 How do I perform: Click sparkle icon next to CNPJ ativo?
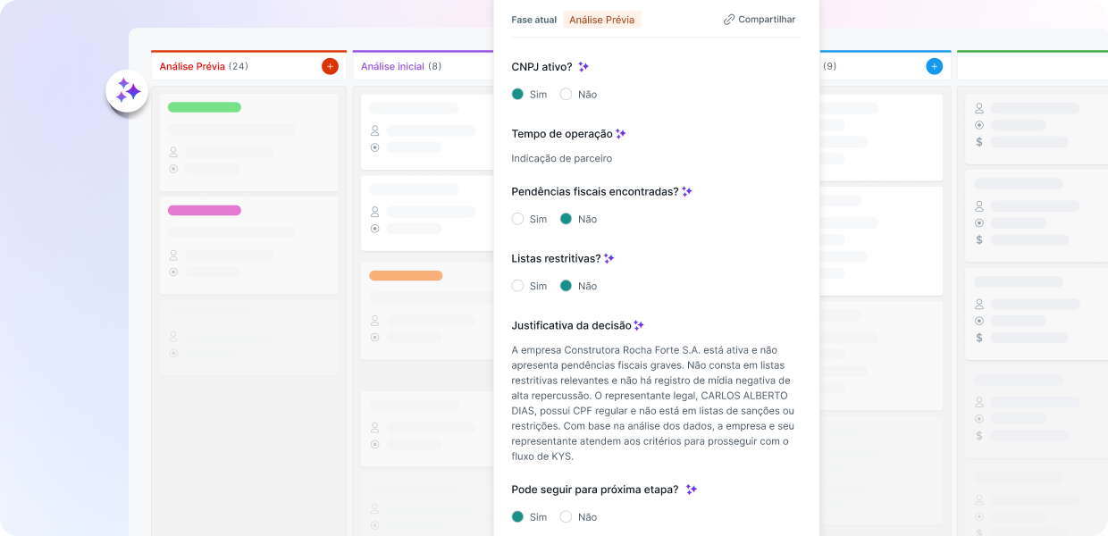(583, 67)
